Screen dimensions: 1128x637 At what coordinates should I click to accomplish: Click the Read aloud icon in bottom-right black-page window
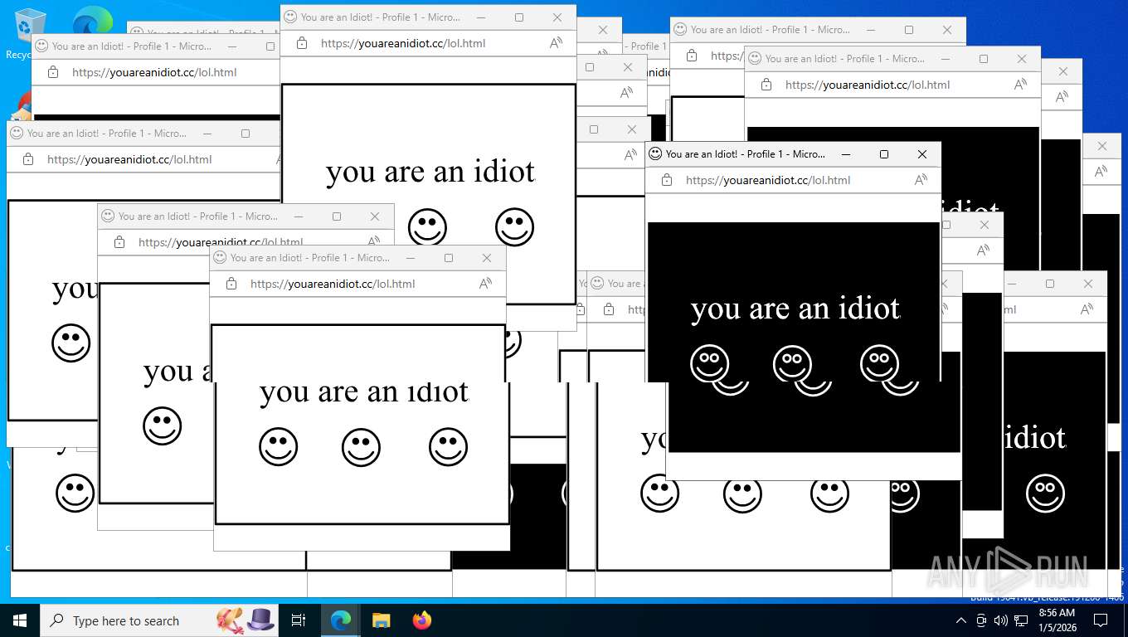[1086, 309]
